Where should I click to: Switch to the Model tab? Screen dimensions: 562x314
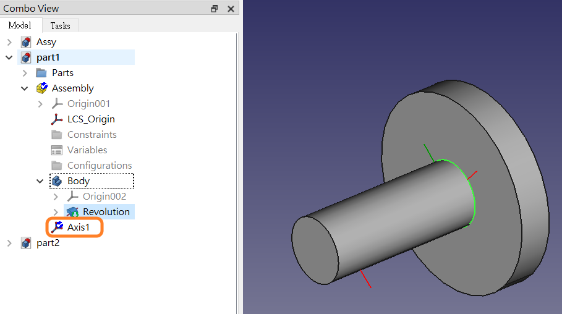pyautogui.click(x=20, y=25)
